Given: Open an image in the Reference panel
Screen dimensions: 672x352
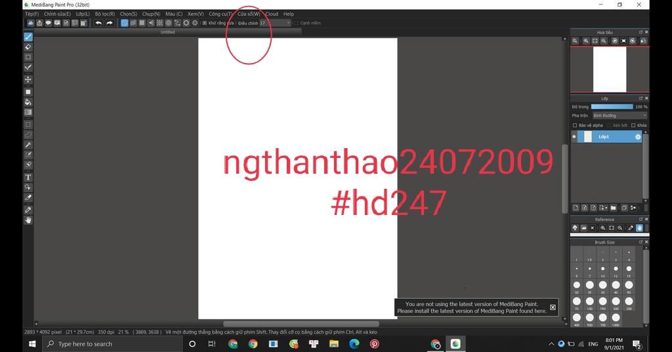Looking at the screenshot, I should tap(583, 228).
